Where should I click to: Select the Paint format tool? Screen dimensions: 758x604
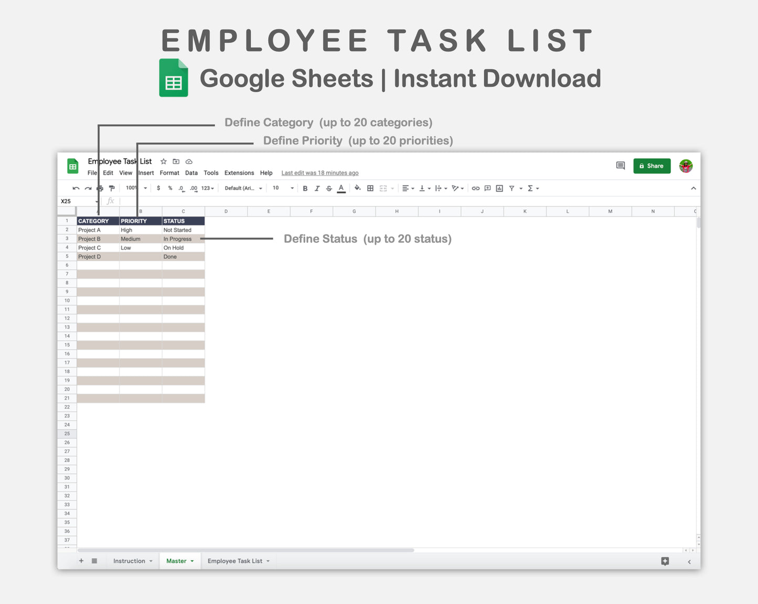[111, 188]
